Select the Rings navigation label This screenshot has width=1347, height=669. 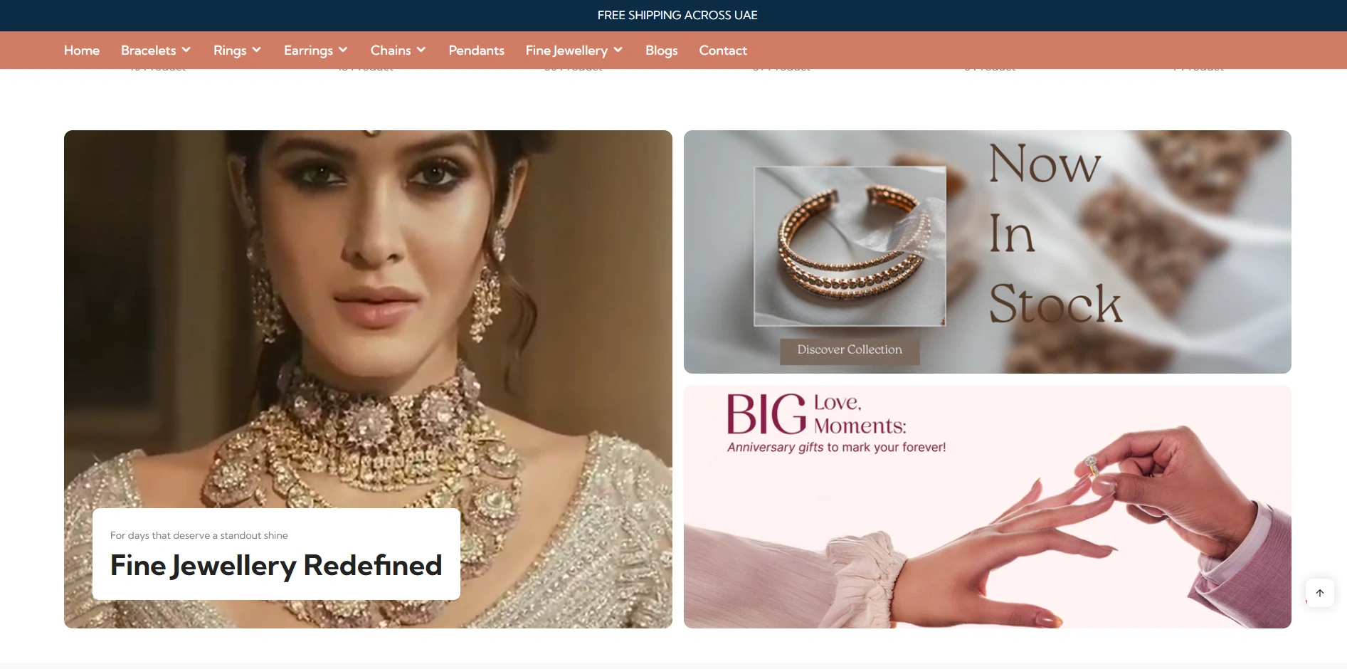229,51
